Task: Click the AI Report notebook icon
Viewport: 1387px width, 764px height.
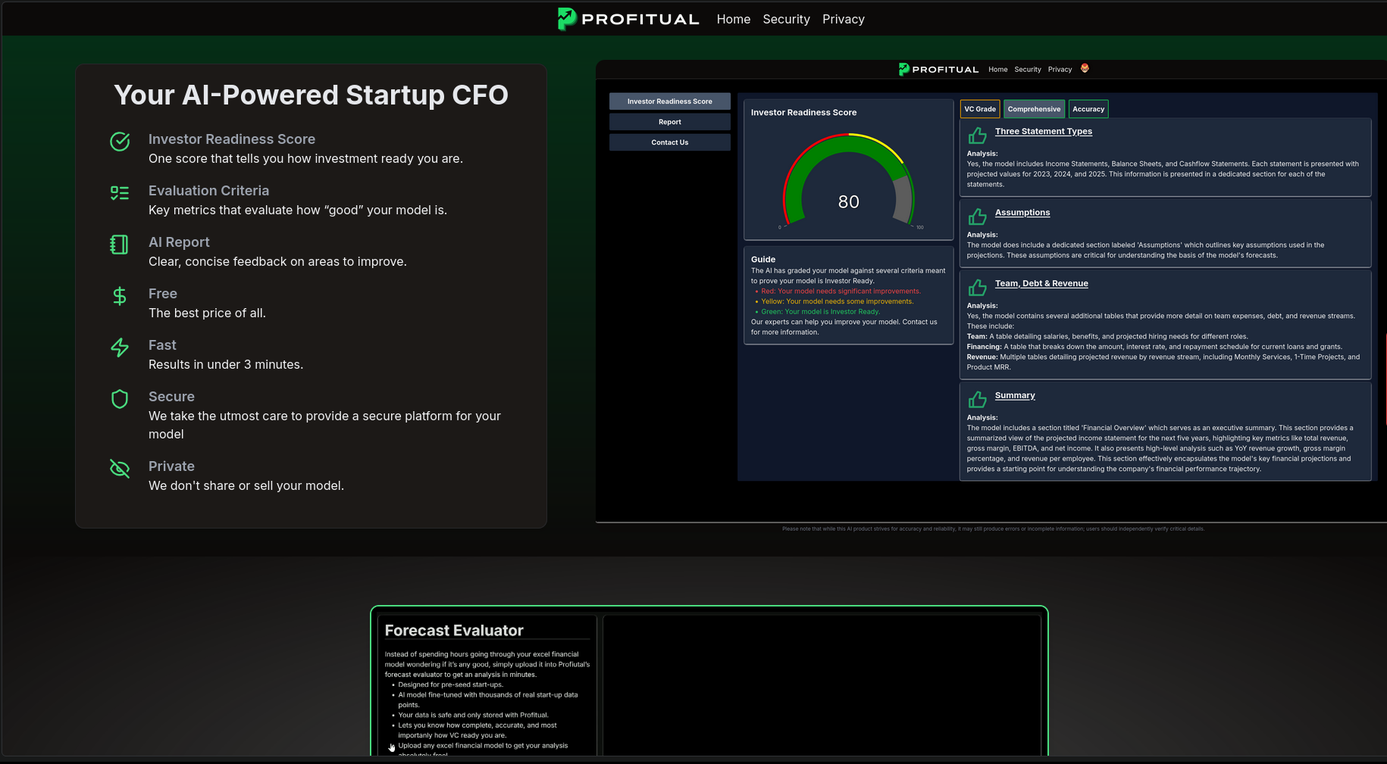Action: pos(120,245)
